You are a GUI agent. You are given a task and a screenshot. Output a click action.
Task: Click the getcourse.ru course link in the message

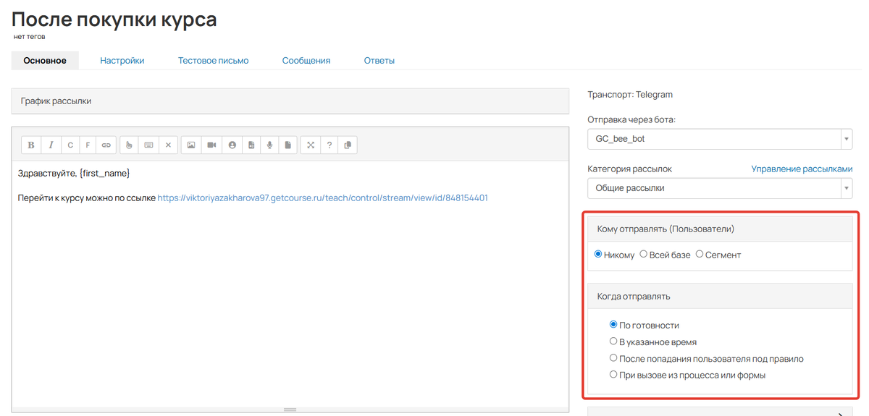(323, 197)
